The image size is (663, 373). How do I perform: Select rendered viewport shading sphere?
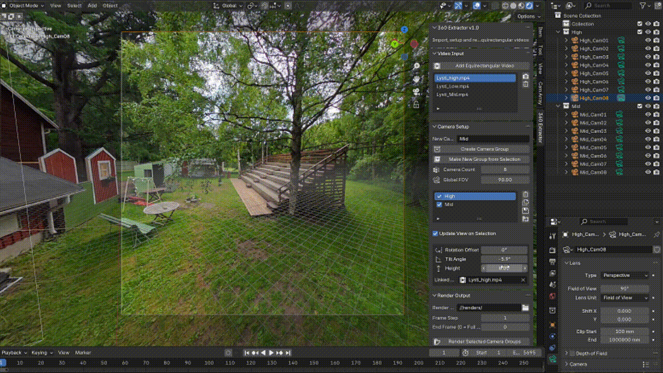[530, 6]
